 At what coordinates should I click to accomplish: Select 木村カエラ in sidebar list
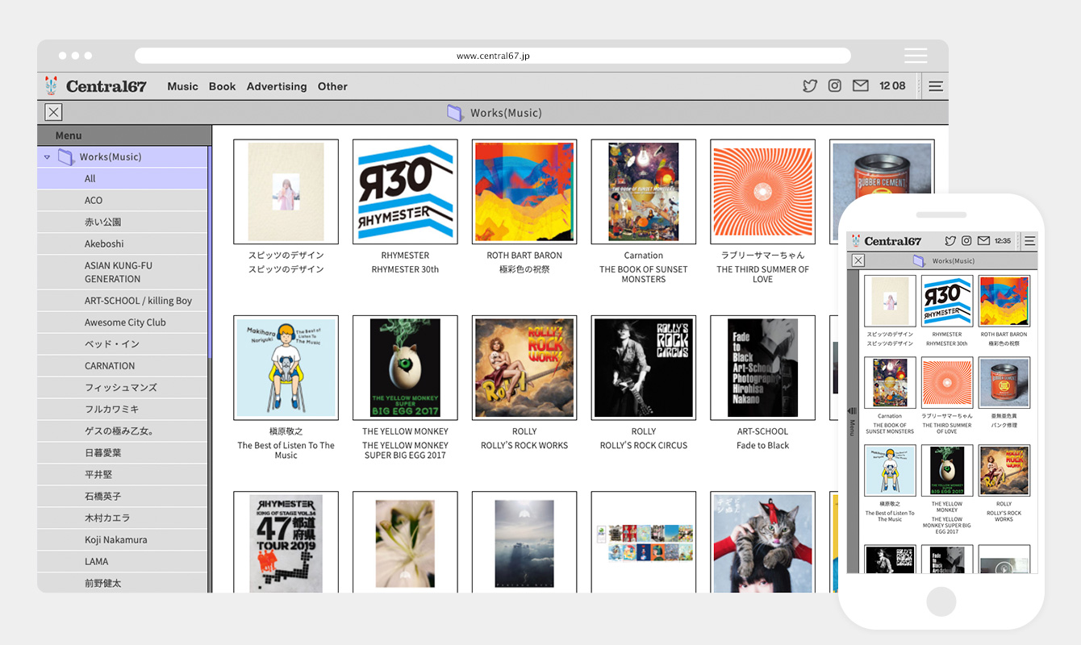coord(123,518)
